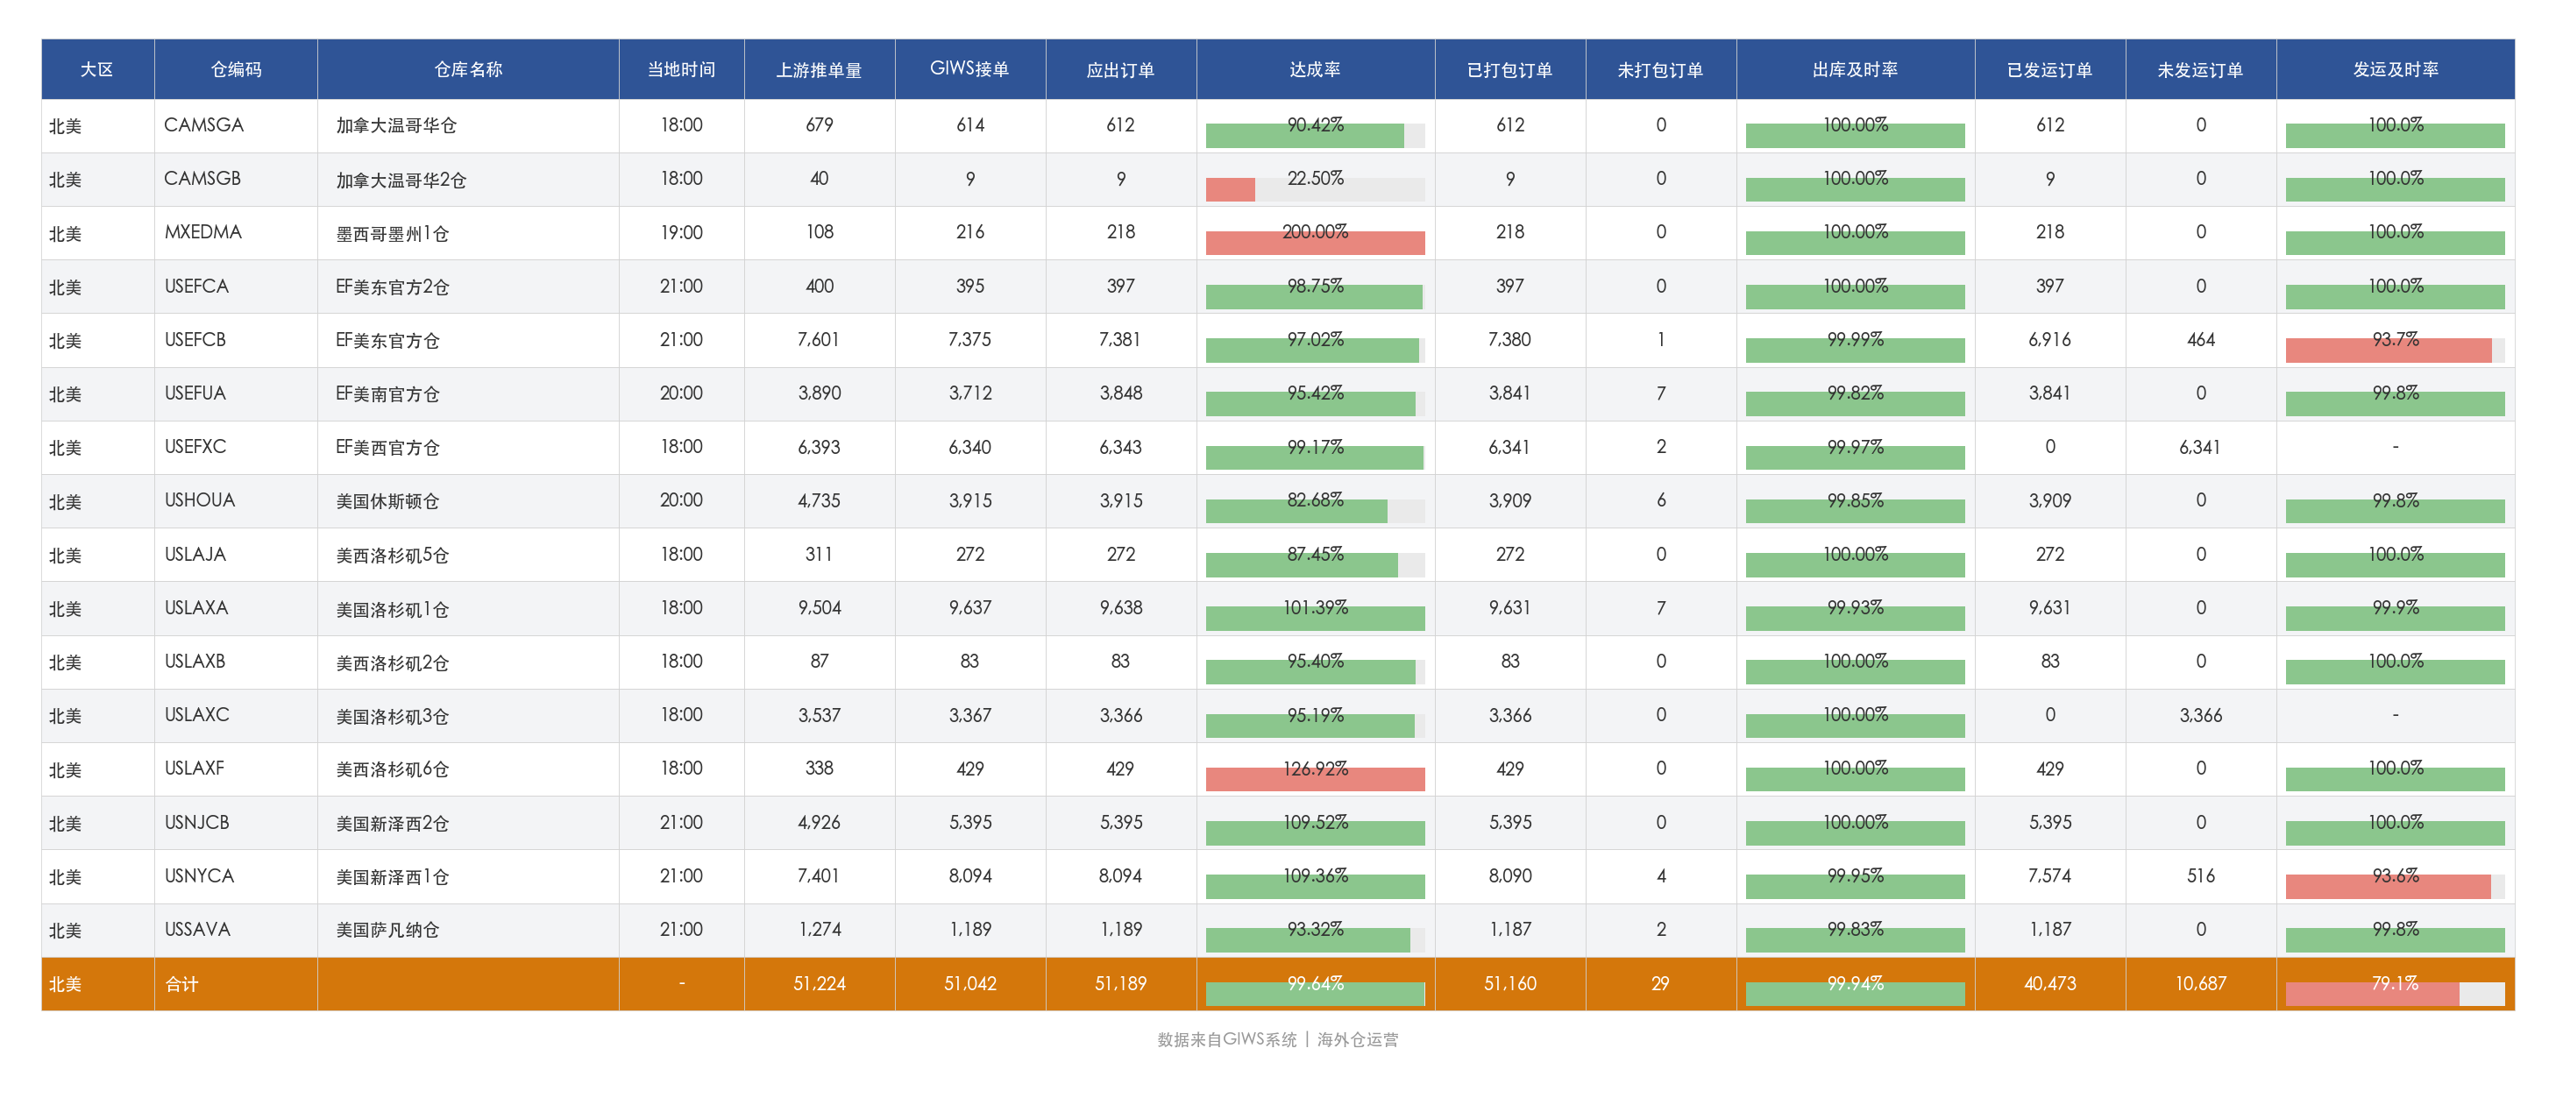Click warehouse name 美国休斯顿仓
The image size is (2556, 1105).
pyautogui.click(x=387, y=501)
